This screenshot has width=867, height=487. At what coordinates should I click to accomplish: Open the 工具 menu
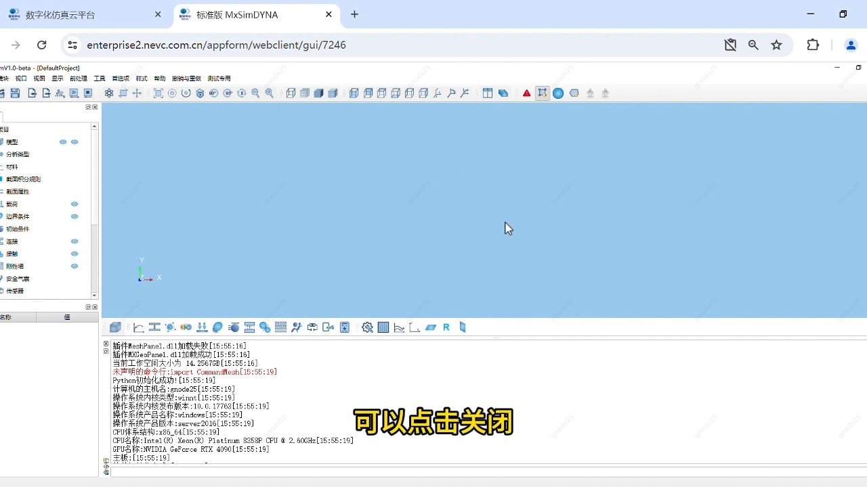tap(100, 78)
